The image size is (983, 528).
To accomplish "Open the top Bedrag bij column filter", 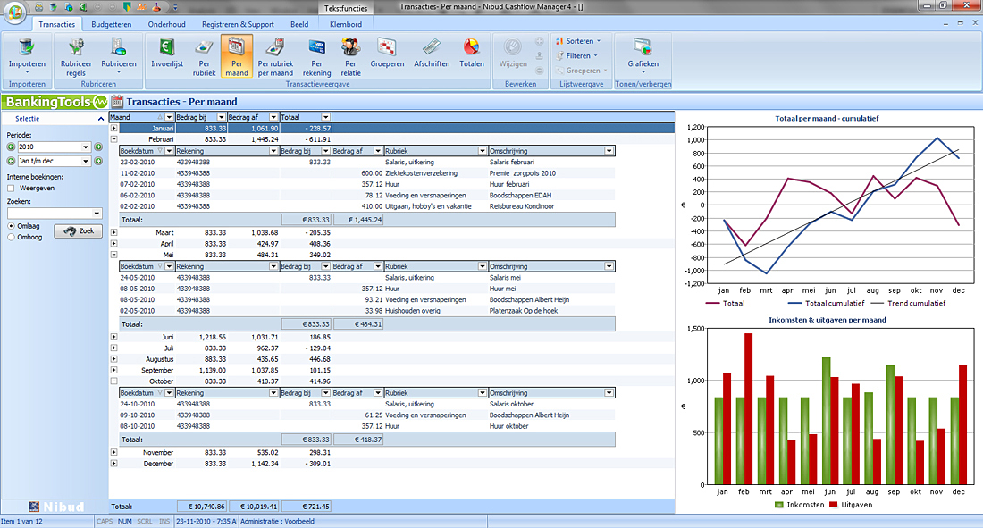I will coord(221,117).
